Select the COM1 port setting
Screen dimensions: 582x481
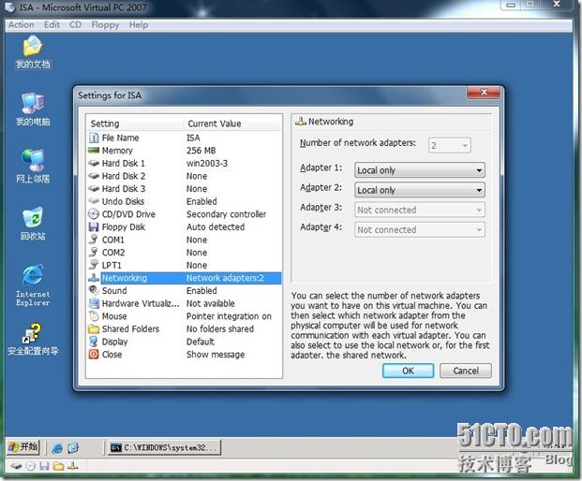[x=184, y=240]
